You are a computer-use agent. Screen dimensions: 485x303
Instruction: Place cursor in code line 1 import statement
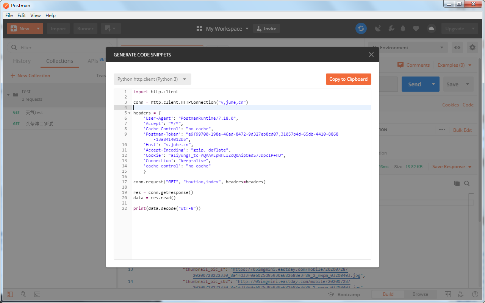156,92
